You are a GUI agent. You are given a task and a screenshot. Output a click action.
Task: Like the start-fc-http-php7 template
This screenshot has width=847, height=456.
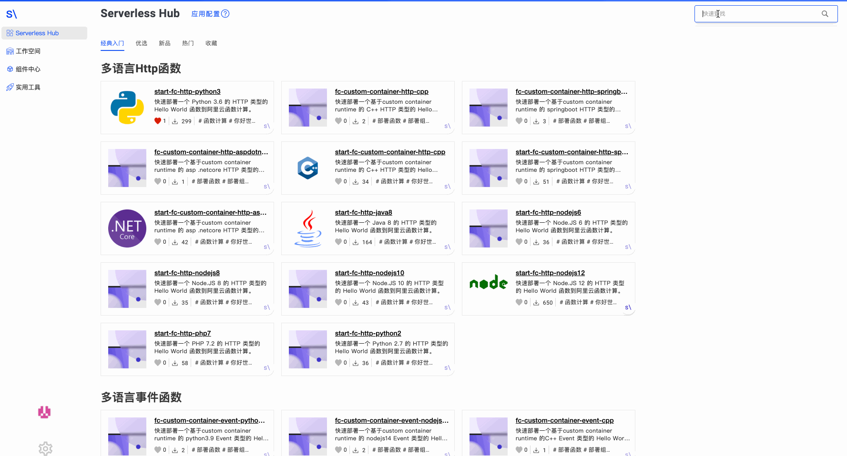pos(158,362)
